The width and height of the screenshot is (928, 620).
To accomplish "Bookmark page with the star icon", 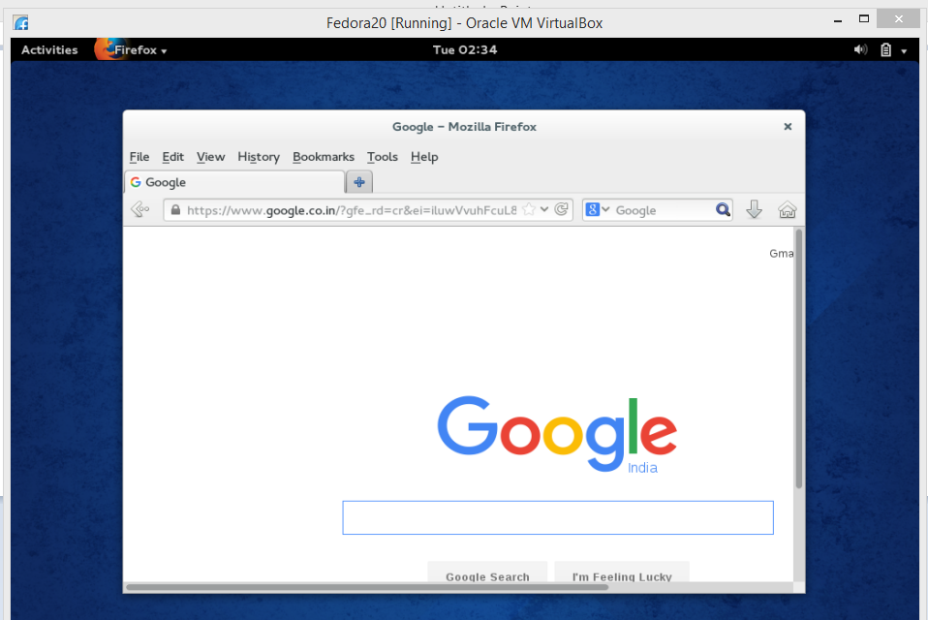I will tap(529, 209).
